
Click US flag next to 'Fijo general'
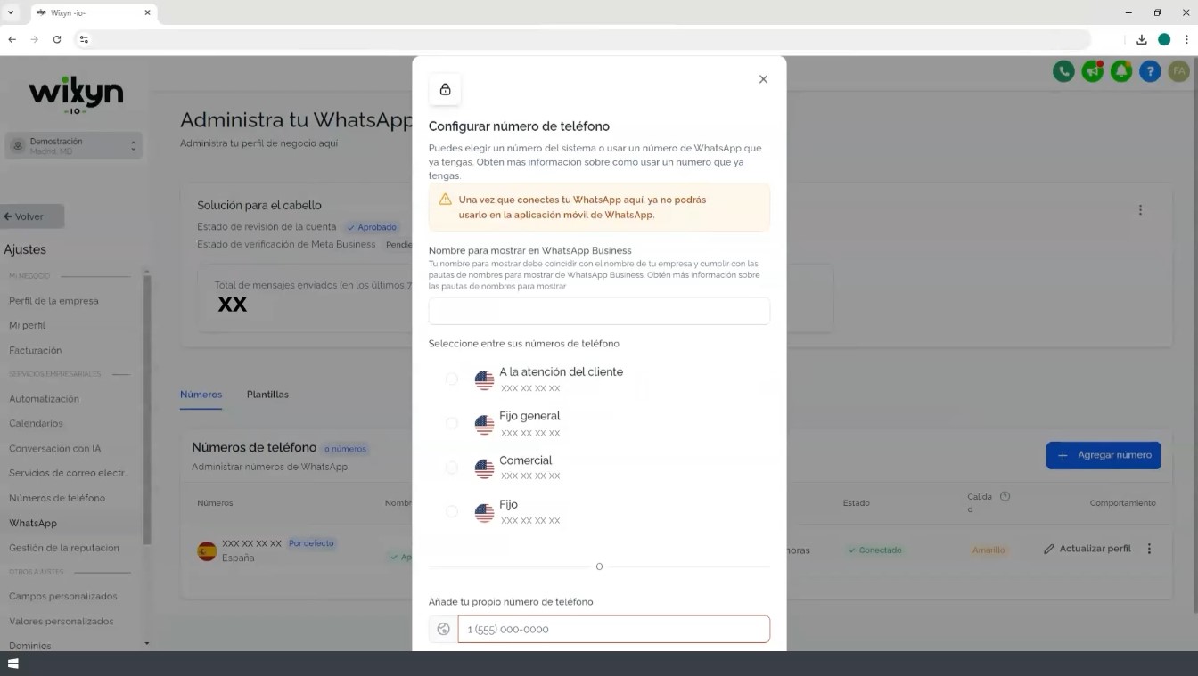484,425
